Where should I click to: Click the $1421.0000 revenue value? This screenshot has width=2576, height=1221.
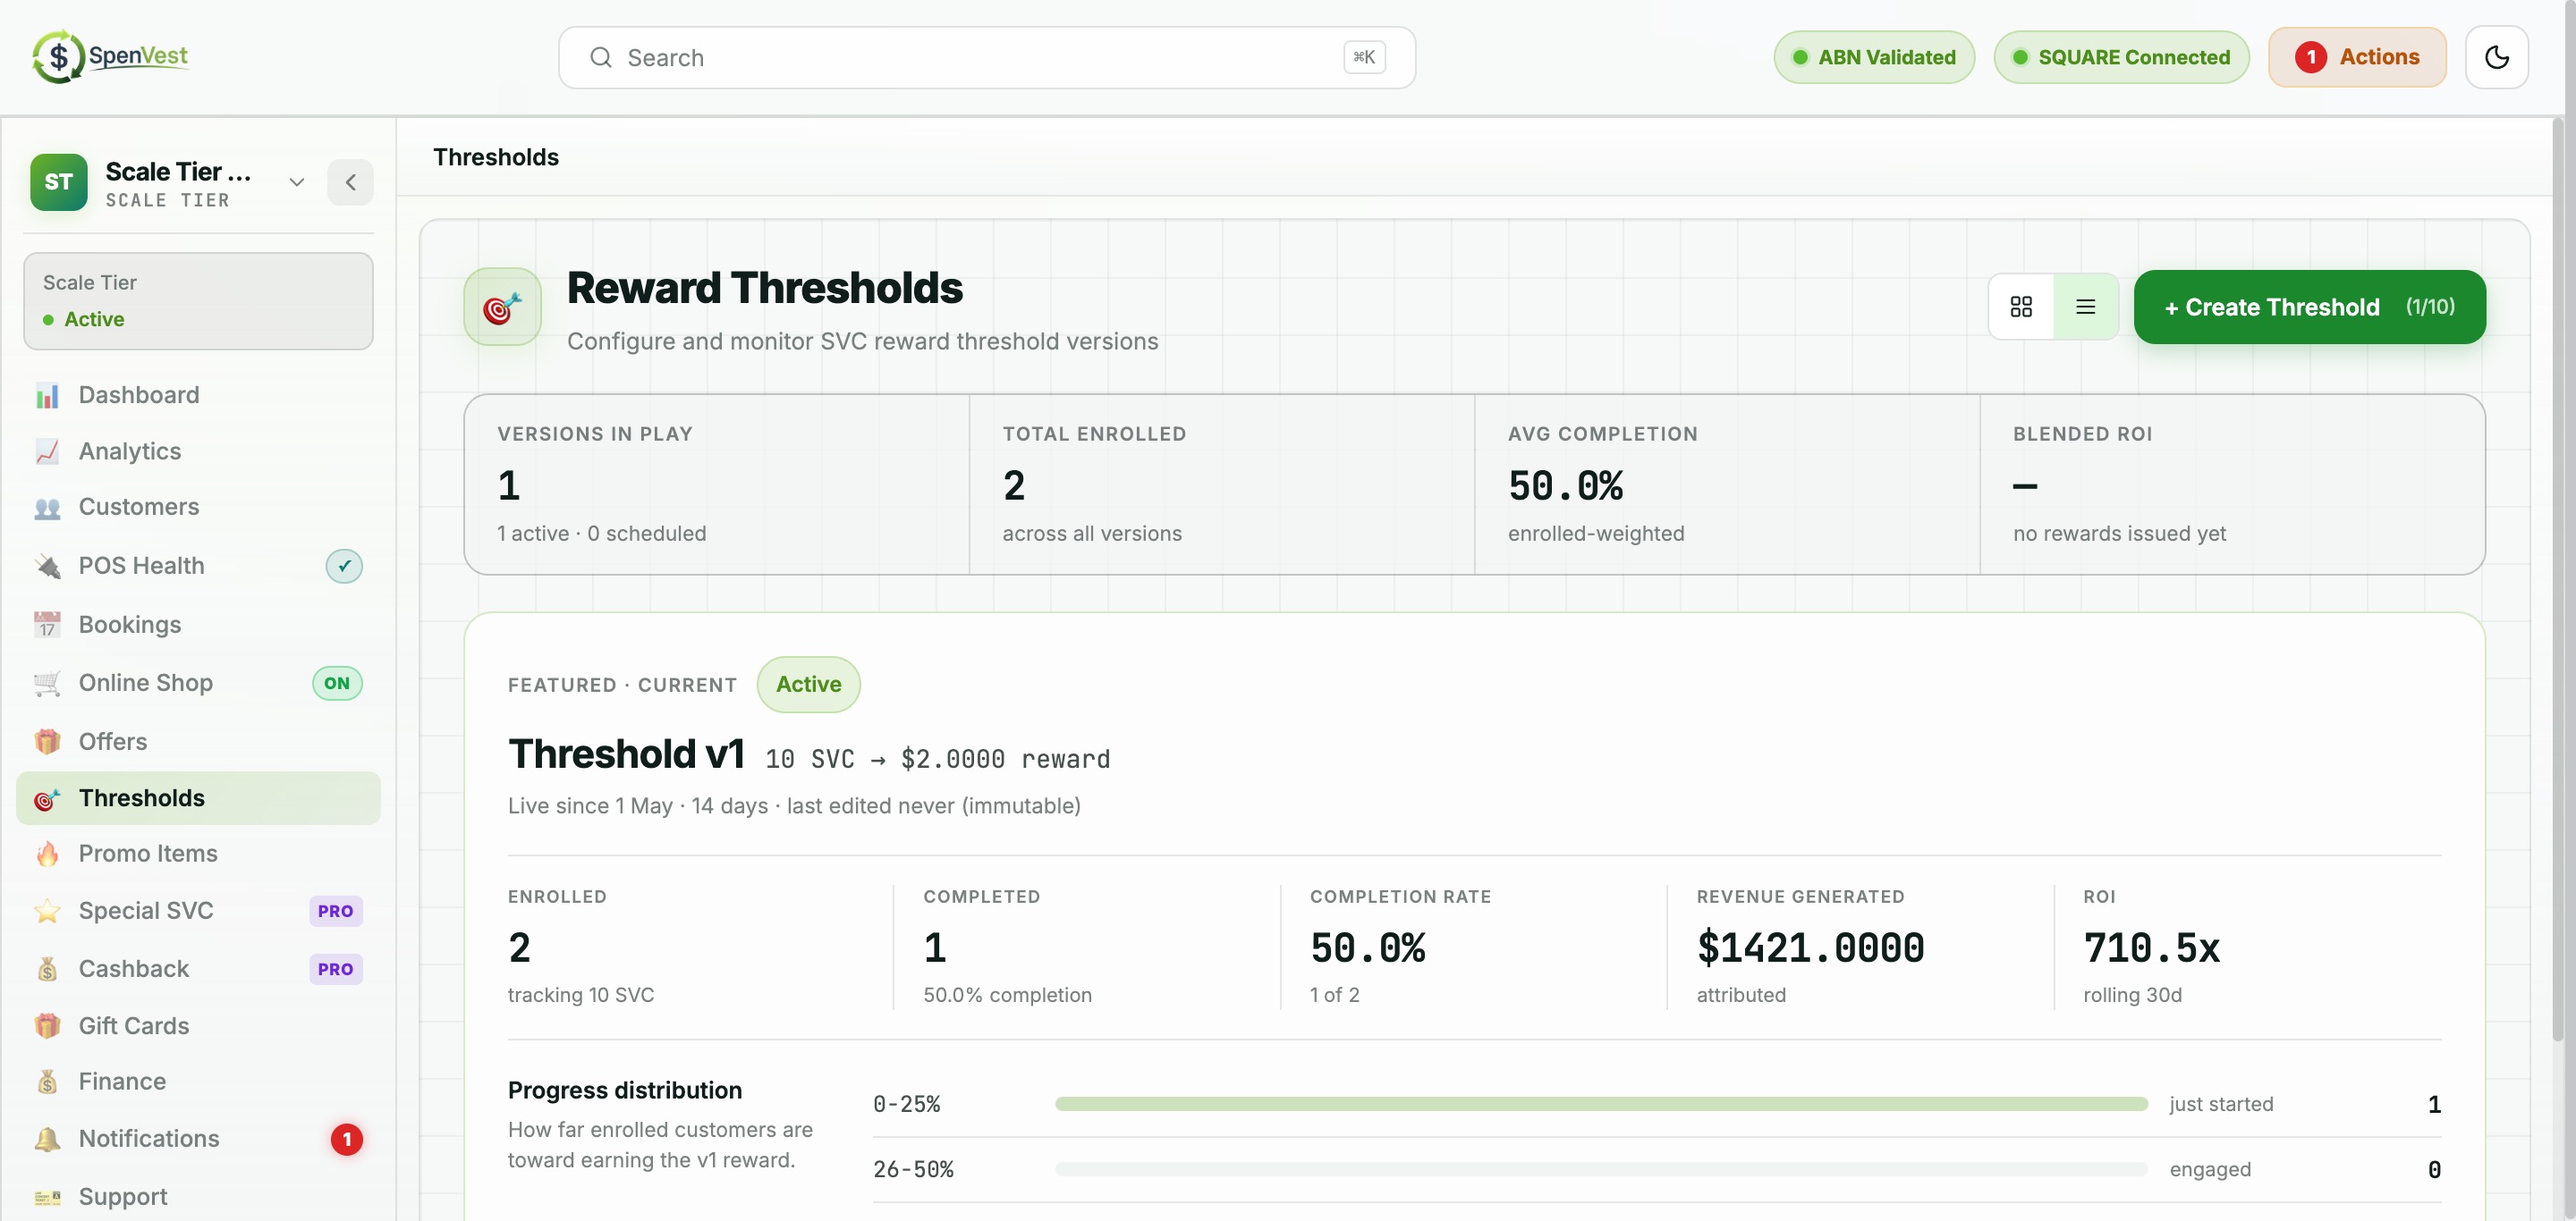[1810, 948]
